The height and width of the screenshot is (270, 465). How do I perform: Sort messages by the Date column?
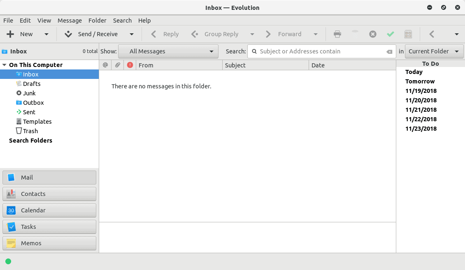[x=352, y=65]
